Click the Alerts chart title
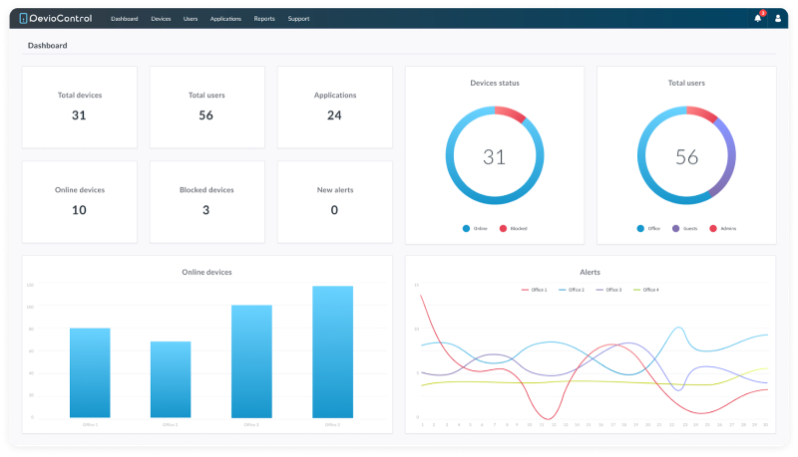The image size is (798, 457). [590, 272]
